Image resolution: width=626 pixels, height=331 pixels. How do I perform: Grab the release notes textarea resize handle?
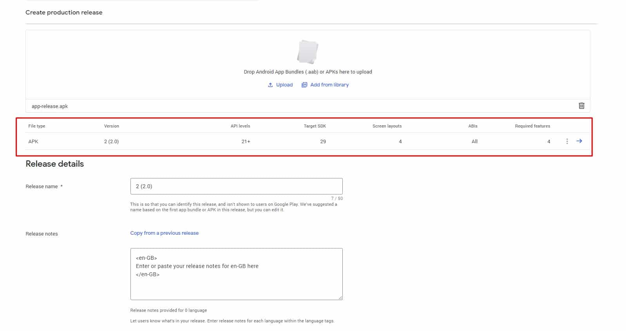click(340, 298)
